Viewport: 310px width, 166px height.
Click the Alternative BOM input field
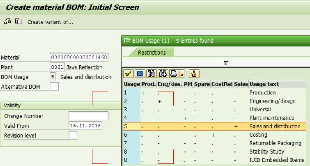tap(54, 87)
